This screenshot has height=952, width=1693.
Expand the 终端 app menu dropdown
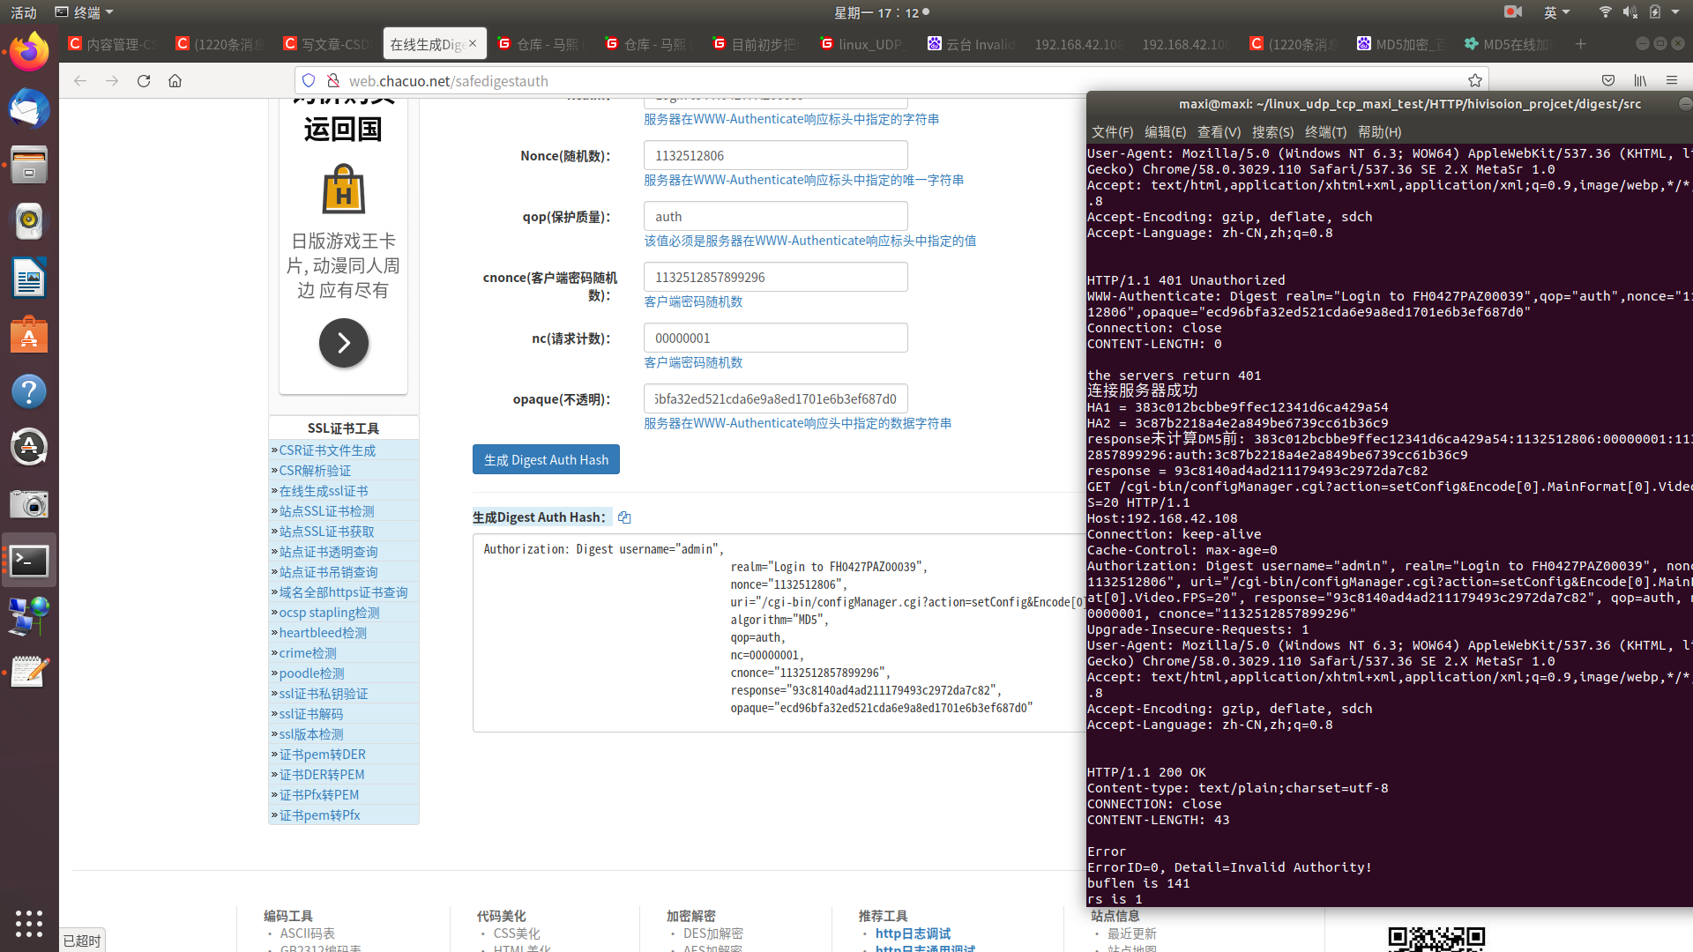click(x=85, y=12)
